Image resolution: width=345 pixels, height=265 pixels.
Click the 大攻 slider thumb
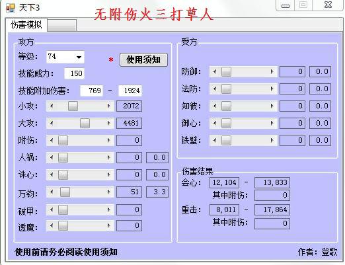pyautogui.click(x=85, y=123)
